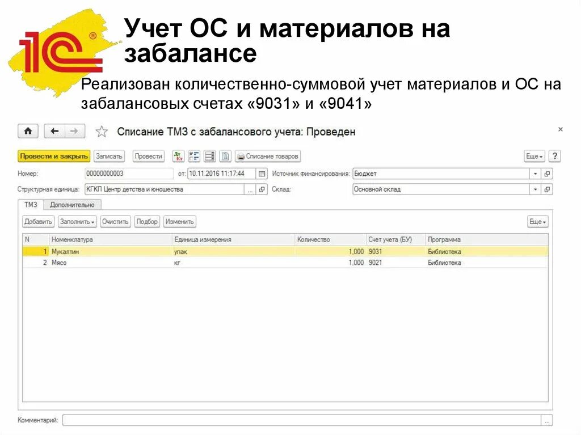Switch to the ТМЗ tab
Screen dimensions: 581x435
[31, 205]
